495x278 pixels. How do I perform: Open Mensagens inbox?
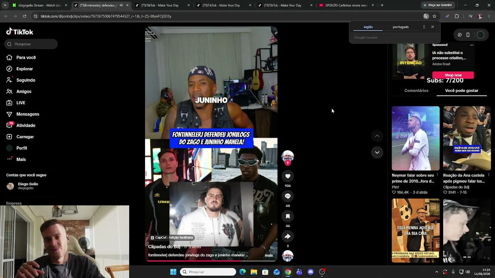pyautogui.click(x=23, y=114)
